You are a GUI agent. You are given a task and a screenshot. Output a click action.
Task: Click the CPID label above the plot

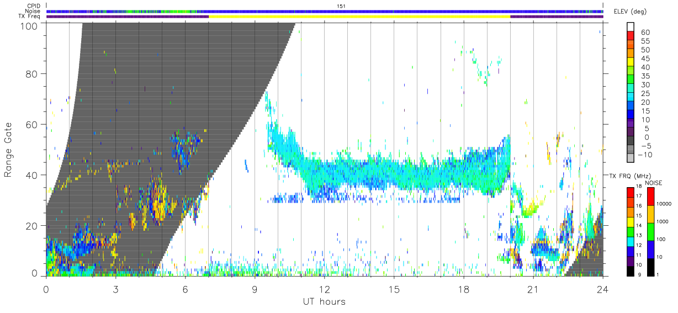click(34, 6)
